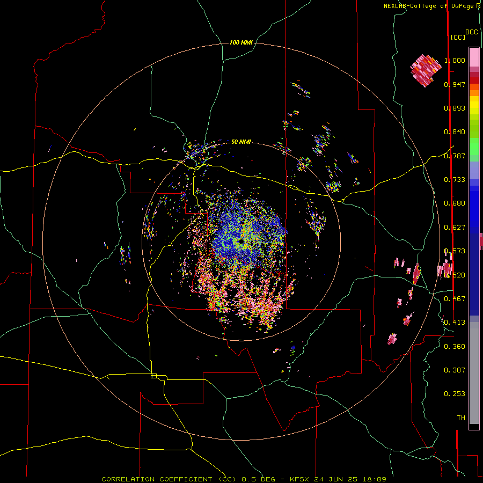Click the 0.680 scale value
The height and width of the screenshot is (483, 483).
pos(455,203)
